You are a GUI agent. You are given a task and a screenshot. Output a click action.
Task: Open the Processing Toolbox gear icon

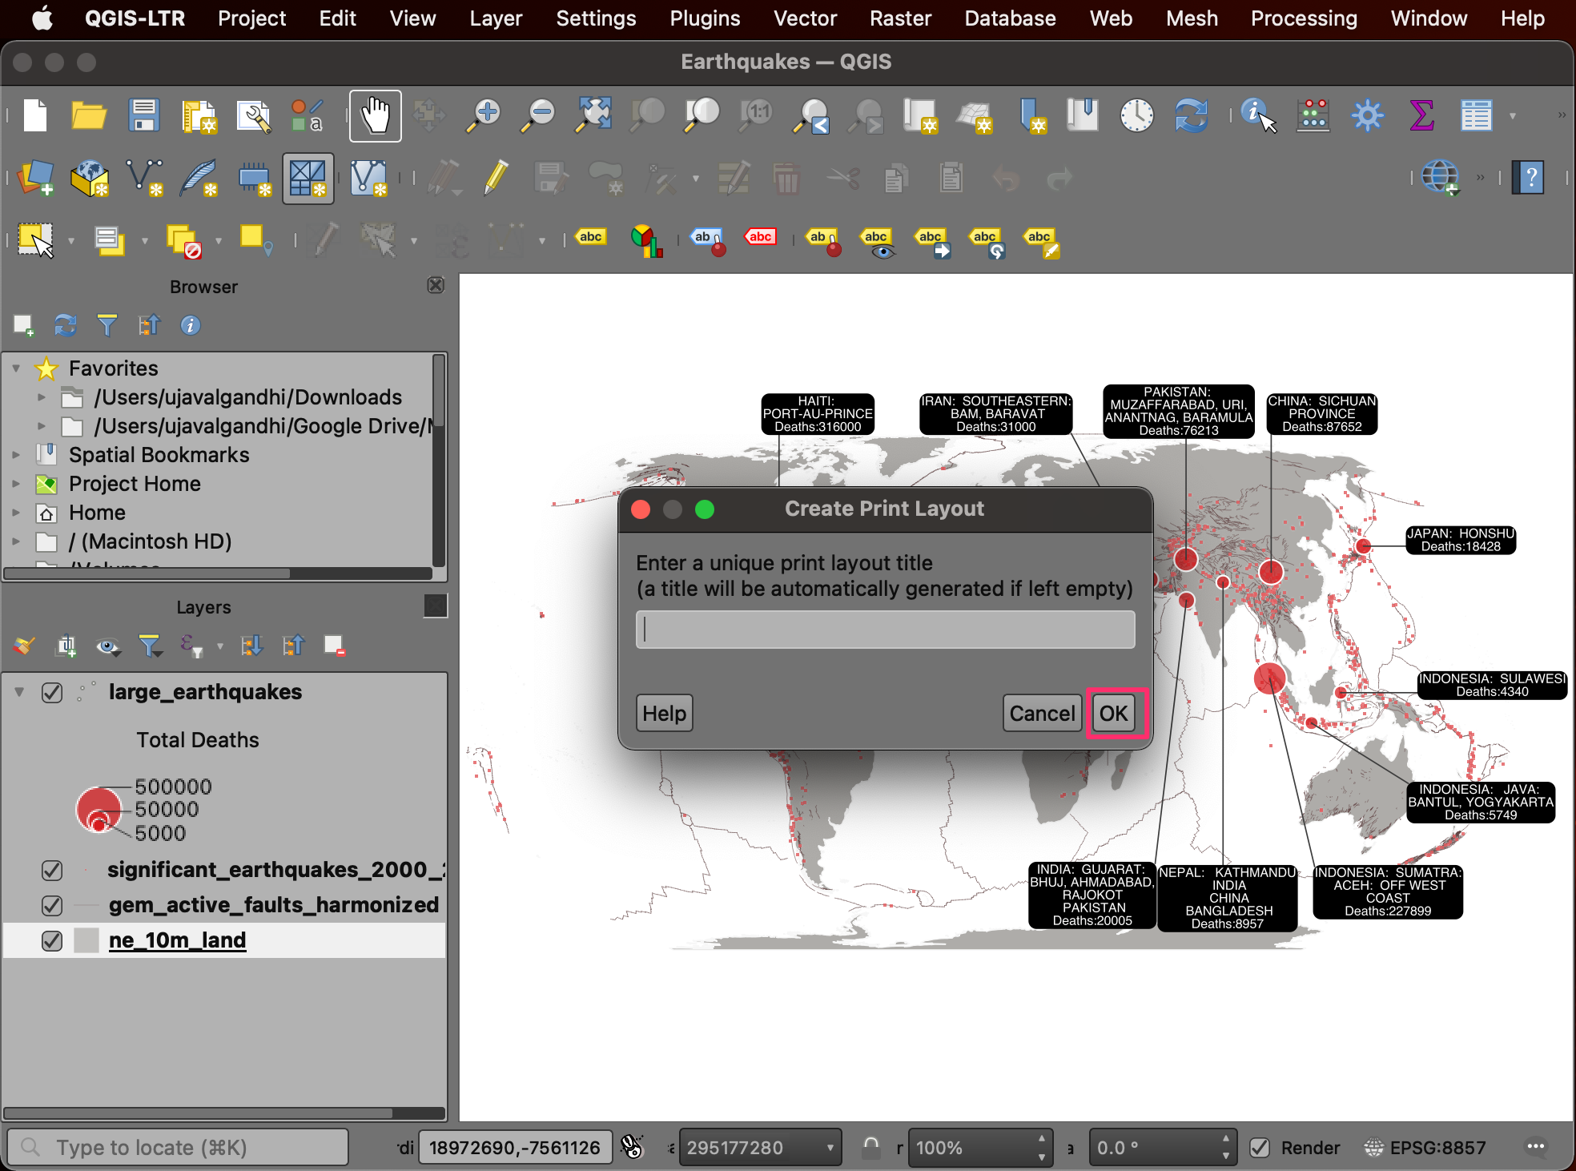(x=1367, y=115)
